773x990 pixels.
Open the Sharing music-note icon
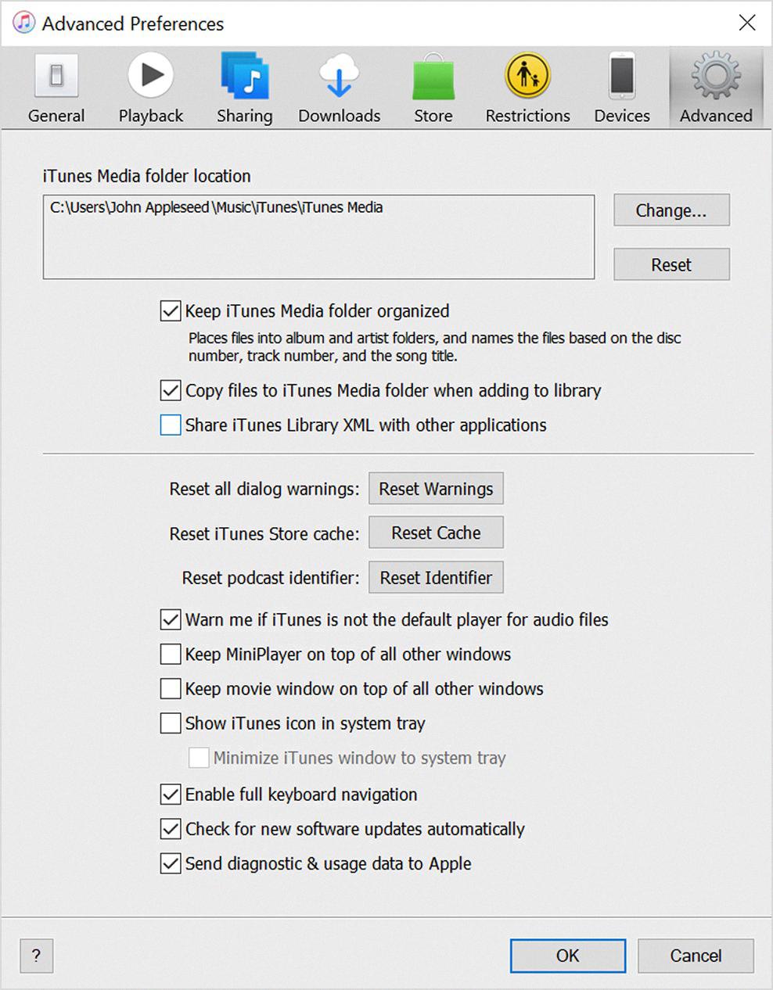coord(245,76)
